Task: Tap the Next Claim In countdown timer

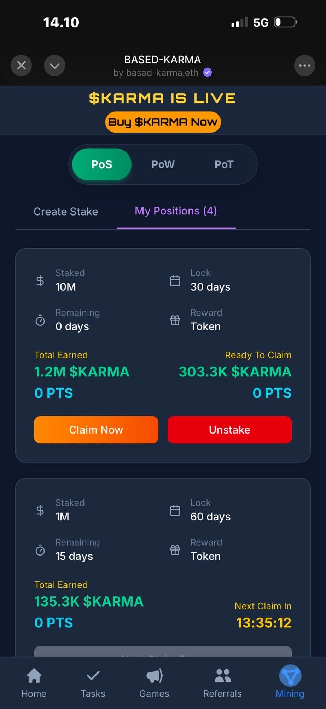Action: (x=264, y=623)
